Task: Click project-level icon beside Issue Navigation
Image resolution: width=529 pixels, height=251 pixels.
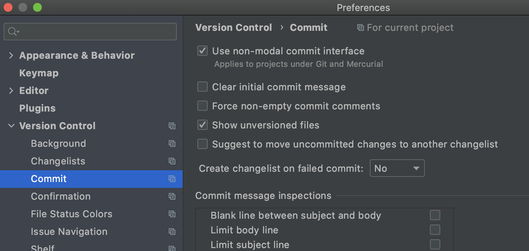Action: pos(172,232)
